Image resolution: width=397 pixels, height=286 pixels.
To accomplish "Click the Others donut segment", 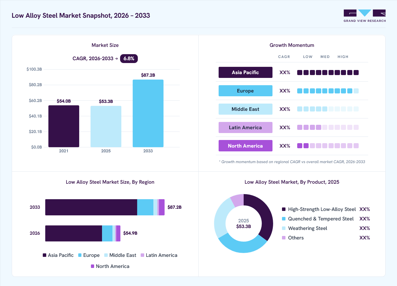I will pos(238,200).
